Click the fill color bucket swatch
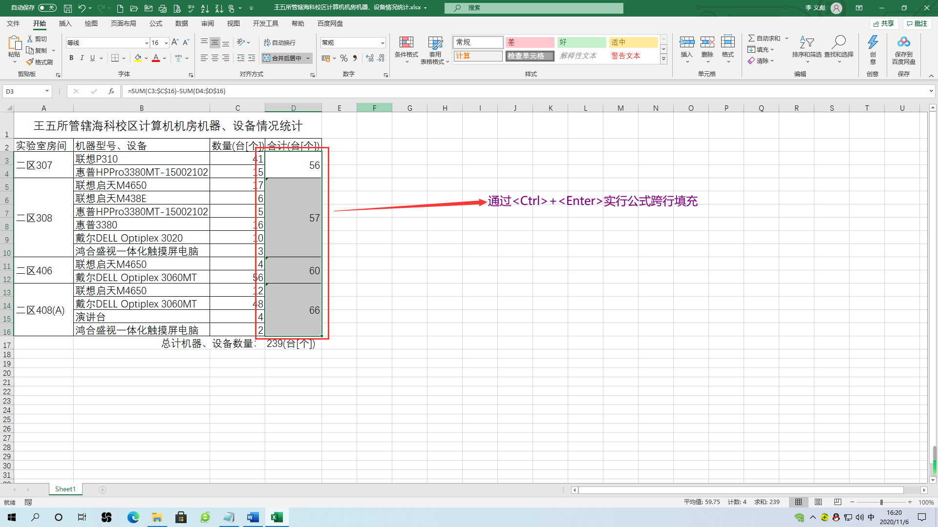This screenshot has height=527, width=938. pos(138,58)
